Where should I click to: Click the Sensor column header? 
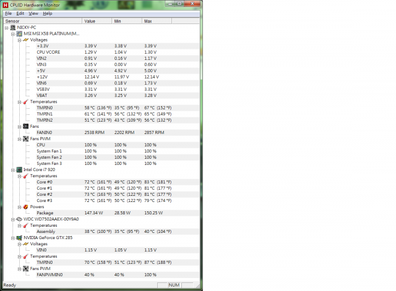pos(43,21)
